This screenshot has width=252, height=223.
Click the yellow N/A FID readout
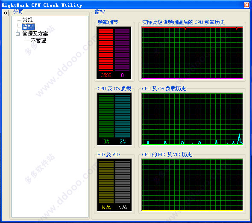tap(106, 208)
